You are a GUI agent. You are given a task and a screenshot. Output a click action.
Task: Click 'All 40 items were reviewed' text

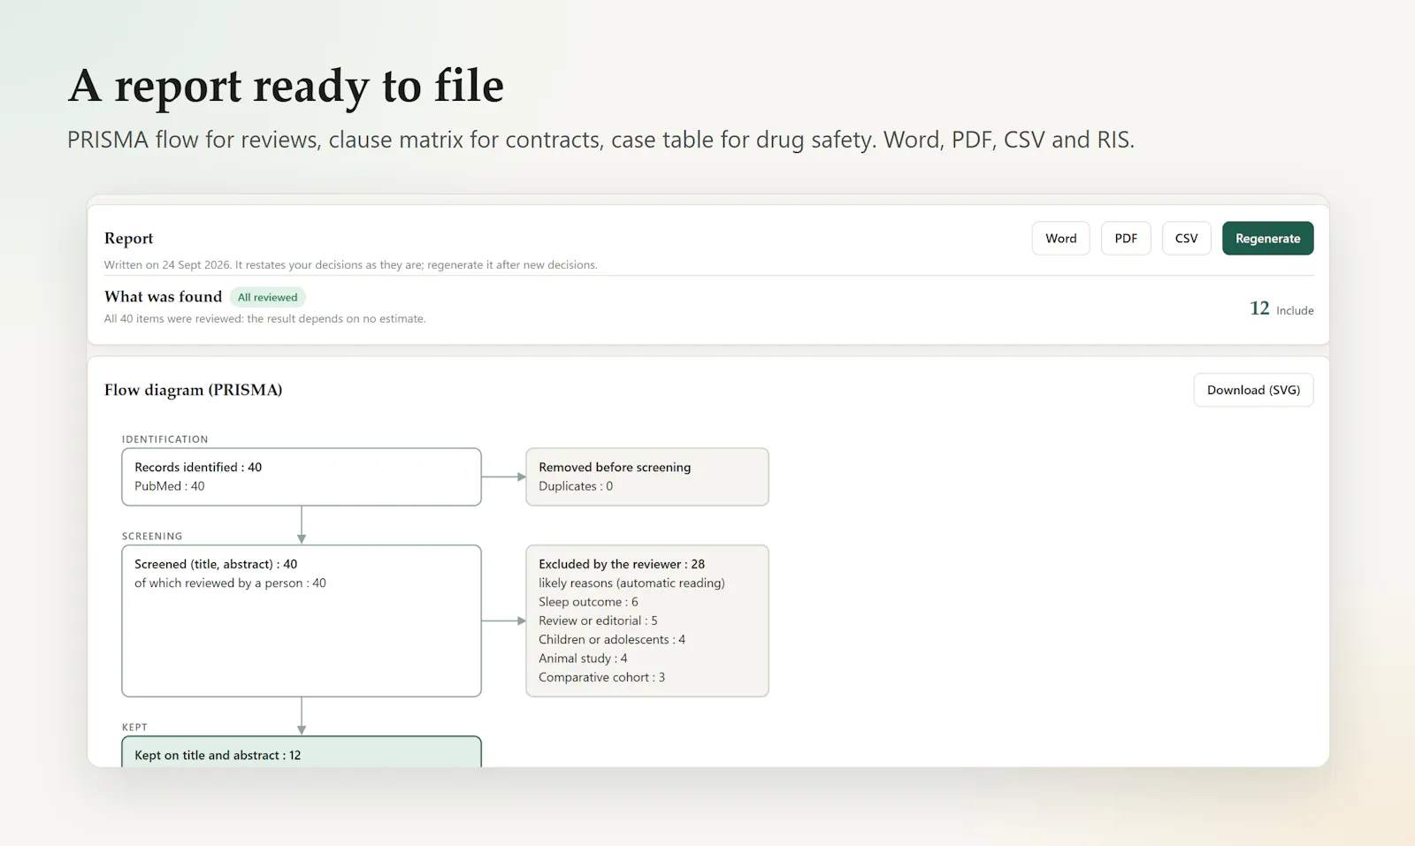pos(264,318)
